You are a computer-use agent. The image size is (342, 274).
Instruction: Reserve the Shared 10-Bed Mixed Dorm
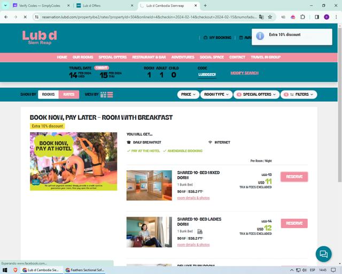[294, 177]
